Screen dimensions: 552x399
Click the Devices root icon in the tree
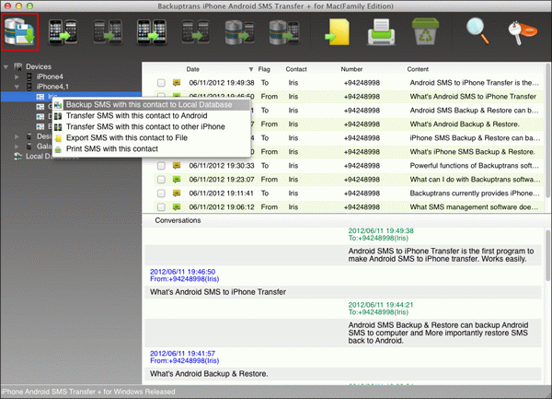18,66
